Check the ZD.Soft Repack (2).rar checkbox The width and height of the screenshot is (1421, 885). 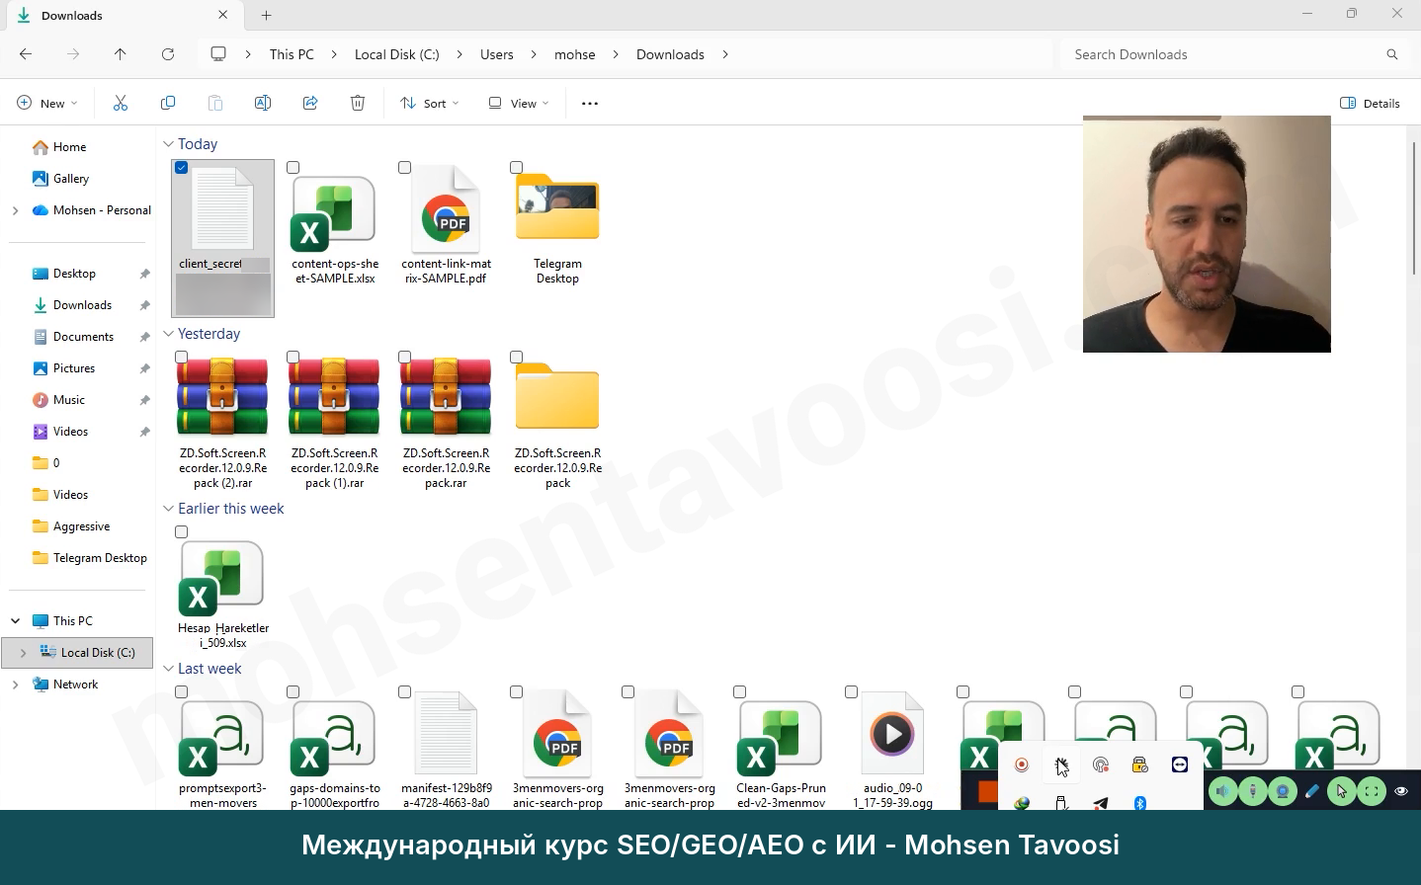tap(181, 358)
